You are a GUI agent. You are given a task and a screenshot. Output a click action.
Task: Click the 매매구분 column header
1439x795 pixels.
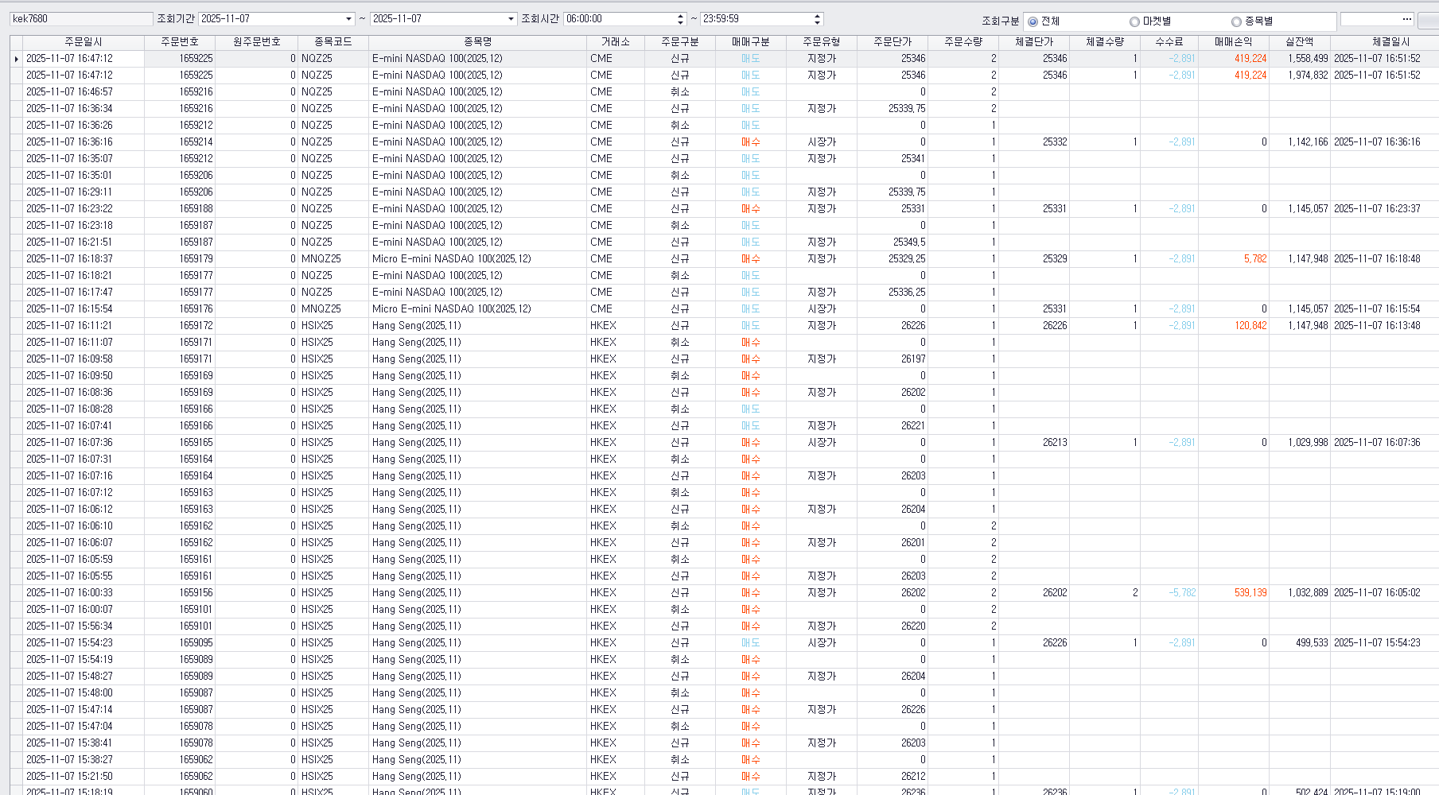[751, 42]
